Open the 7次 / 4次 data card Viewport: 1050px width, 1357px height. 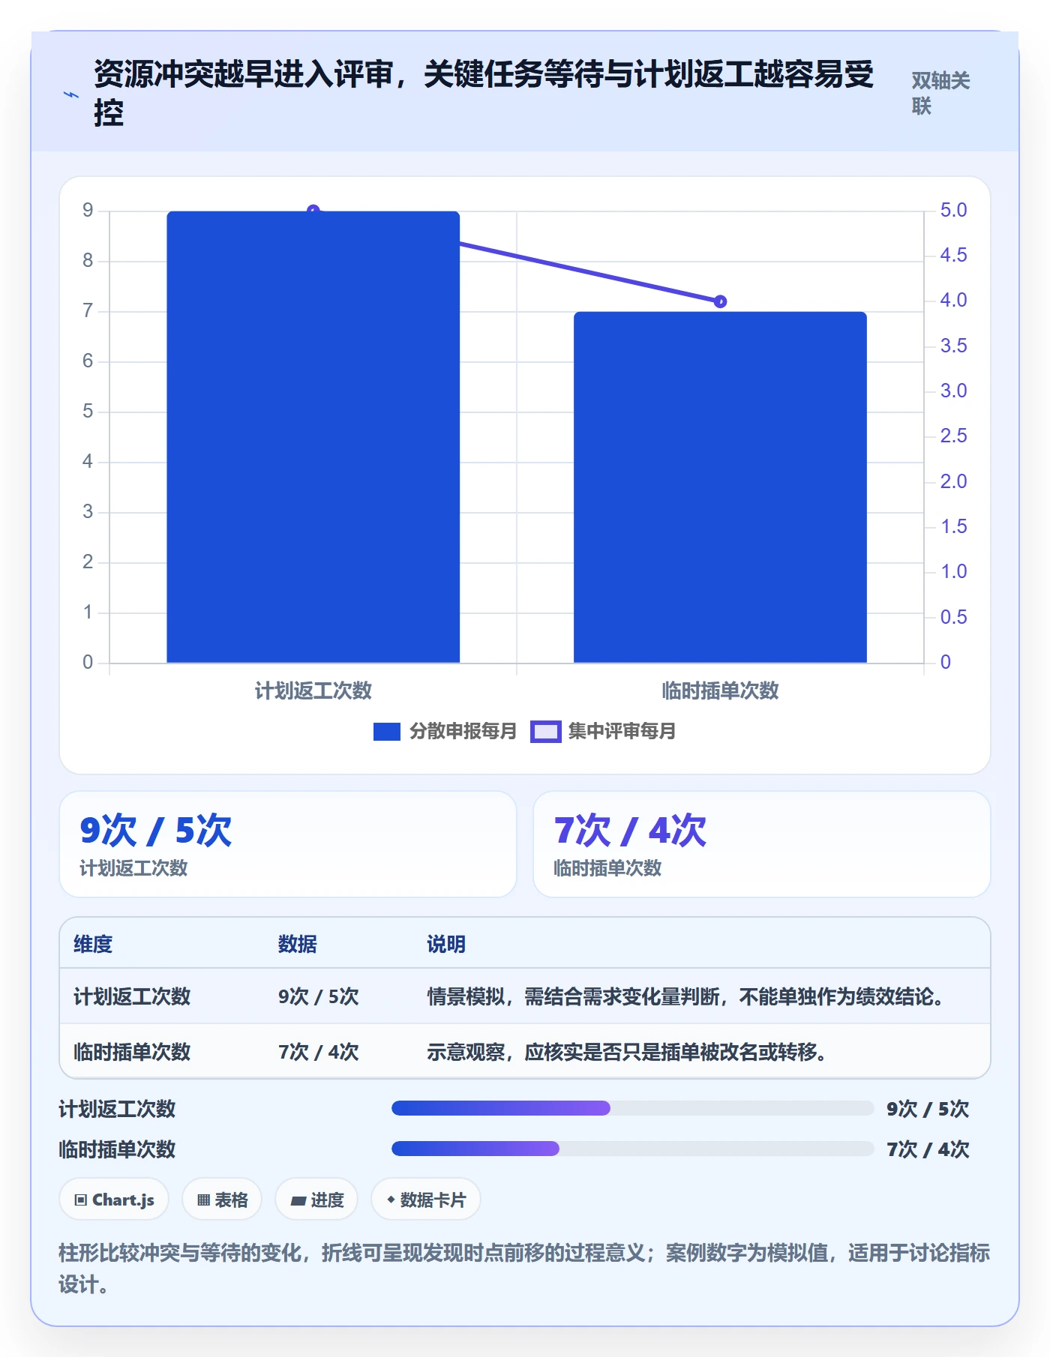[x=762, y=844]
